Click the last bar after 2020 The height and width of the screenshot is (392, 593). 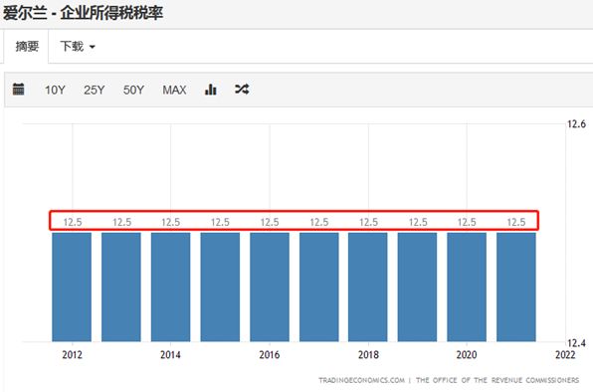click(516, 287)
